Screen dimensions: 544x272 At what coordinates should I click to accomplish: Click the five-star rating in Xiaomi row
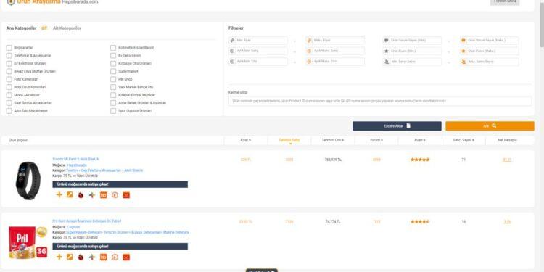click(x=420, y=160)
